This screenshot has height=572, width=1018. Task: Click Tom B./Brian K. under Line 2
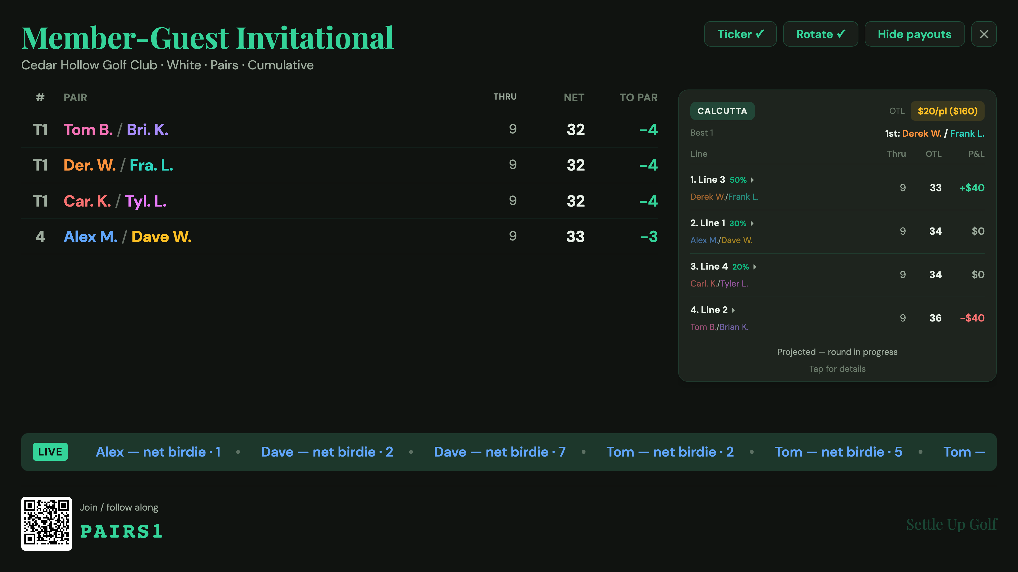[720, 327]
